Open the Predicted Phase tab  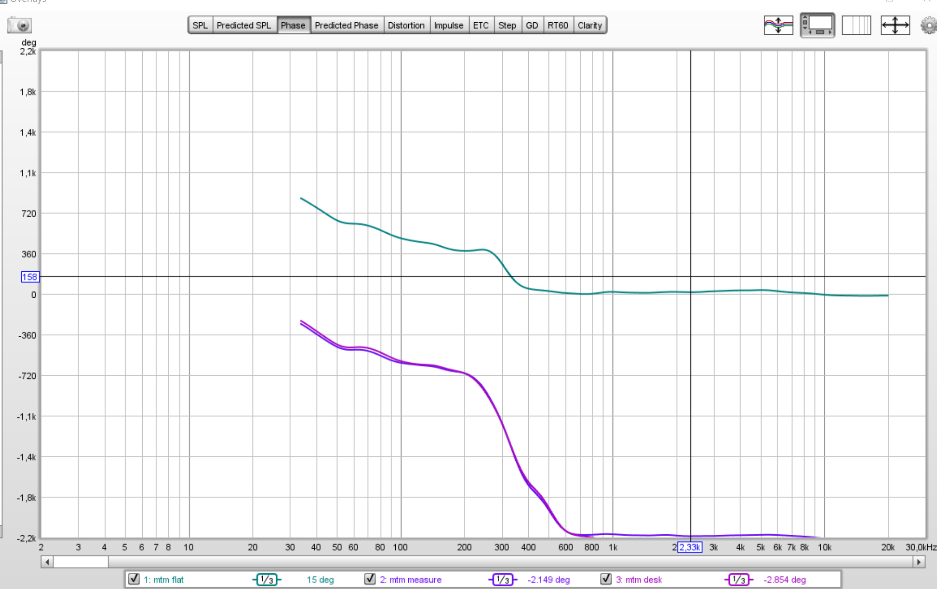pos(347,25)
